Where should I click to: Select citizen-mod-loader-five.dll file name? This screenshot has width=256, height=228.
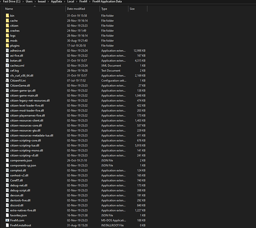coord(27,111)
